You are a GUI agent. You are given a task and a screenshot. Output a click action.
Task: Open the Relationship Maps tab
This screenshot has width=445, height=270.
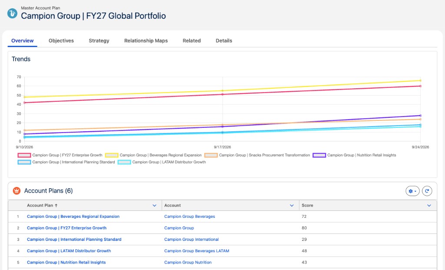pos(146,40)
